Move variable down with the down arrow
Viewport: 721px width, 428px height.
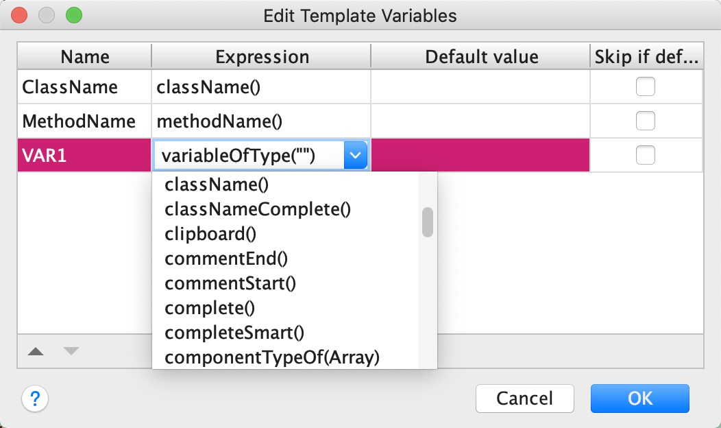71,351
